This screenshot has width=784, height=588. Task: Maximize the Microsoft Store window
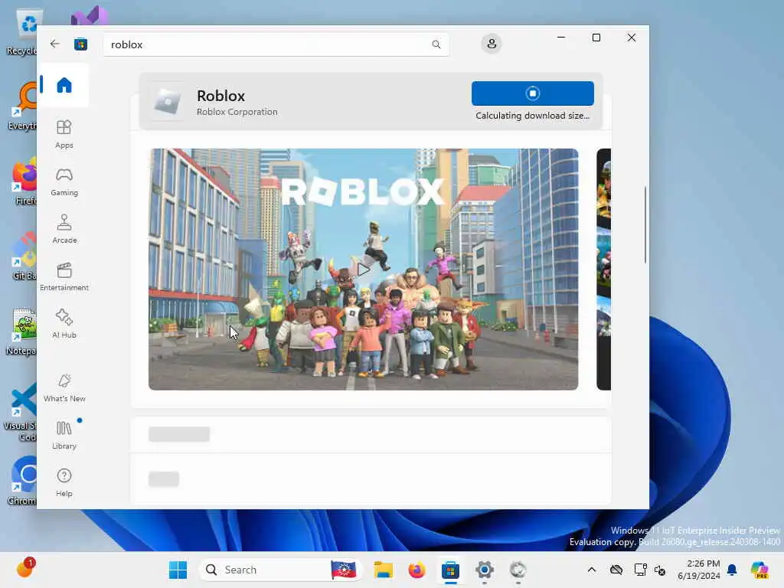tap(596, 38)
